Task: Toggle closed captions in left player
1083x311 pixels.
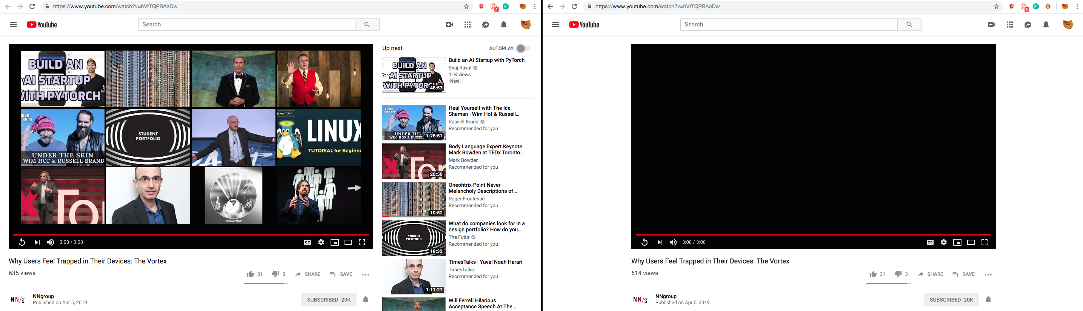Action: pyautogui.click(x=308, y=242)
